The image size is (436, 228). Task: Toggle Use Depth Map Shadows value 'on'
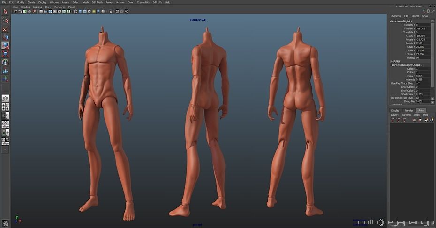[417, 98]
